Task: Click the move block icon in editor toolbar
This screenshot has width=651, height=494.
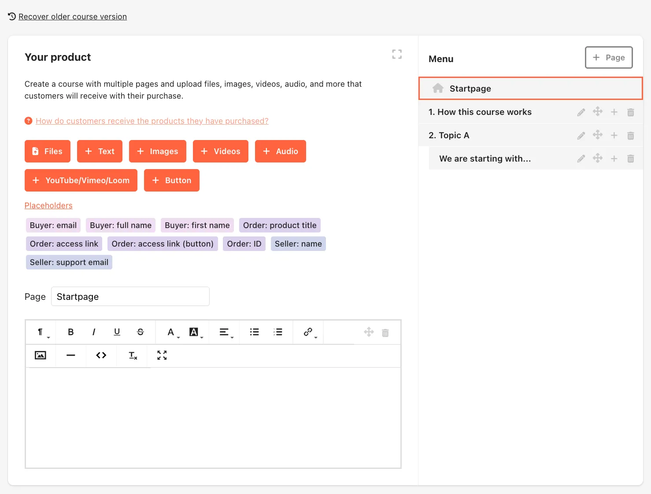Action: pyautogui.click(x=369, y=332)
